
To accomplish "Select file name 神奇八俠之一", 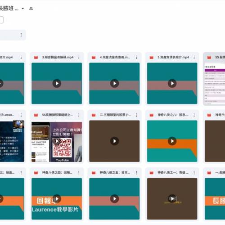I will pyautogui.click(x=173, y=173).
